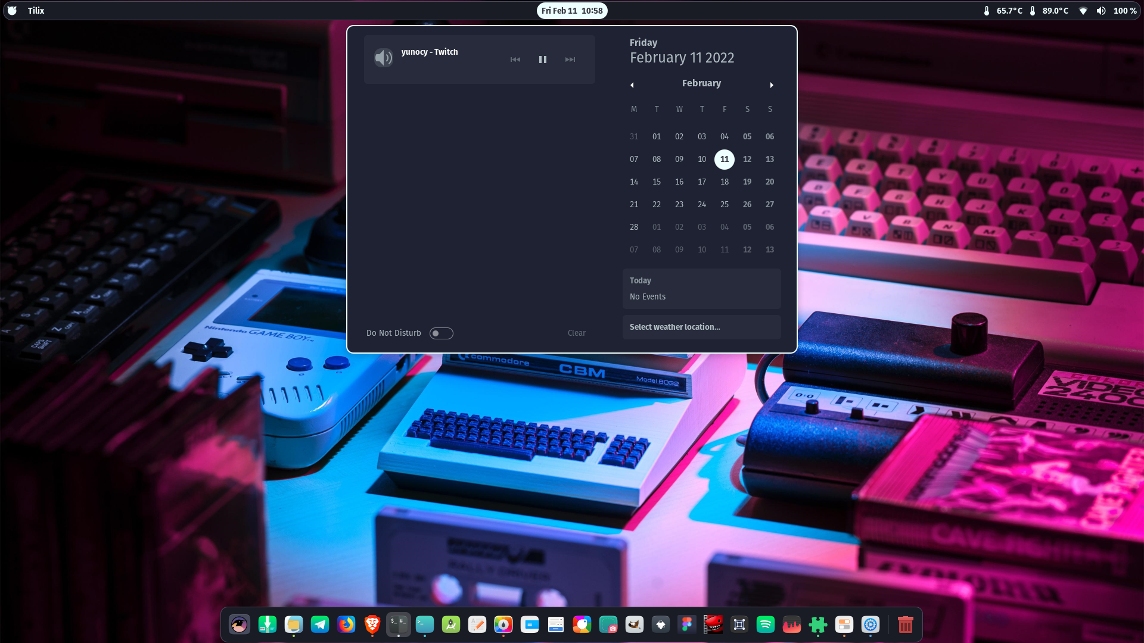Image resolution: width=1144 pixels, height=643 pixels.
Task: Click the volume indicator in the top bar
Action: tap(1101, 10)
